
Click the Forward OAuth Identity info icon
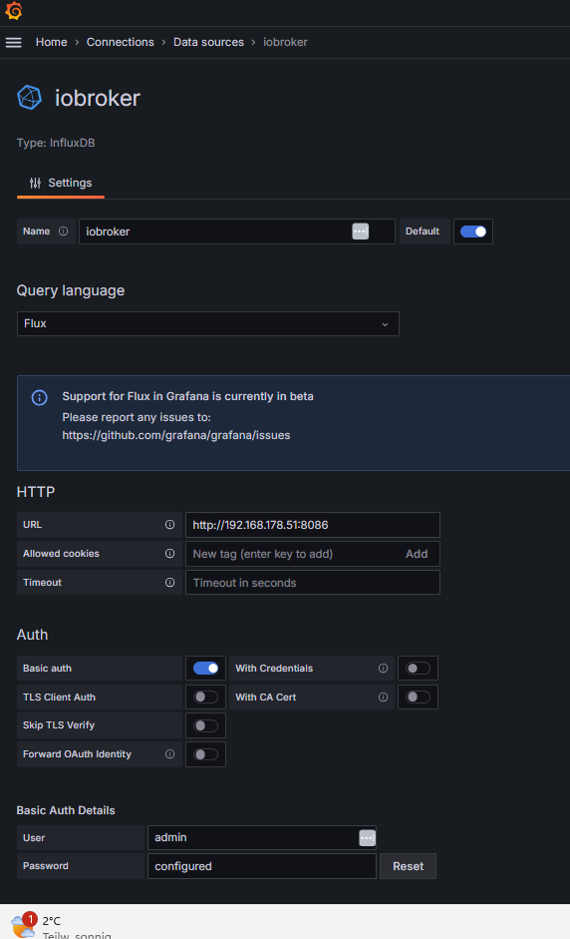click(169, 754)
